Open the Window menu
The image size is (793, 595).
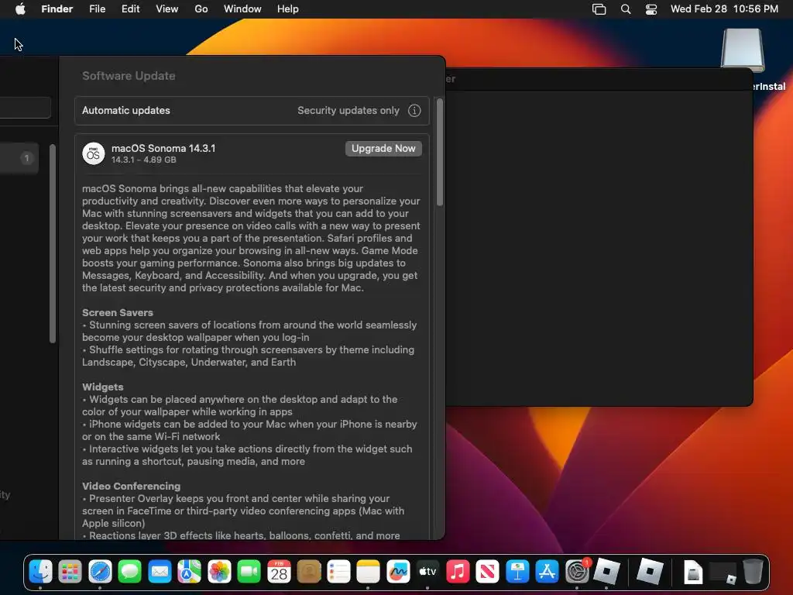[242, 9]
